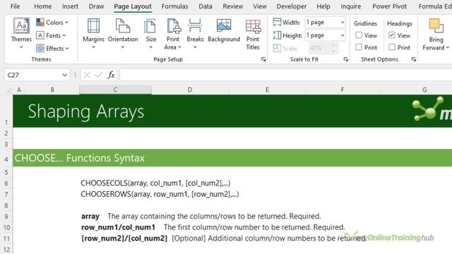Click the Insert Function fx icon
452x254 pixels.
coord(111,75)
